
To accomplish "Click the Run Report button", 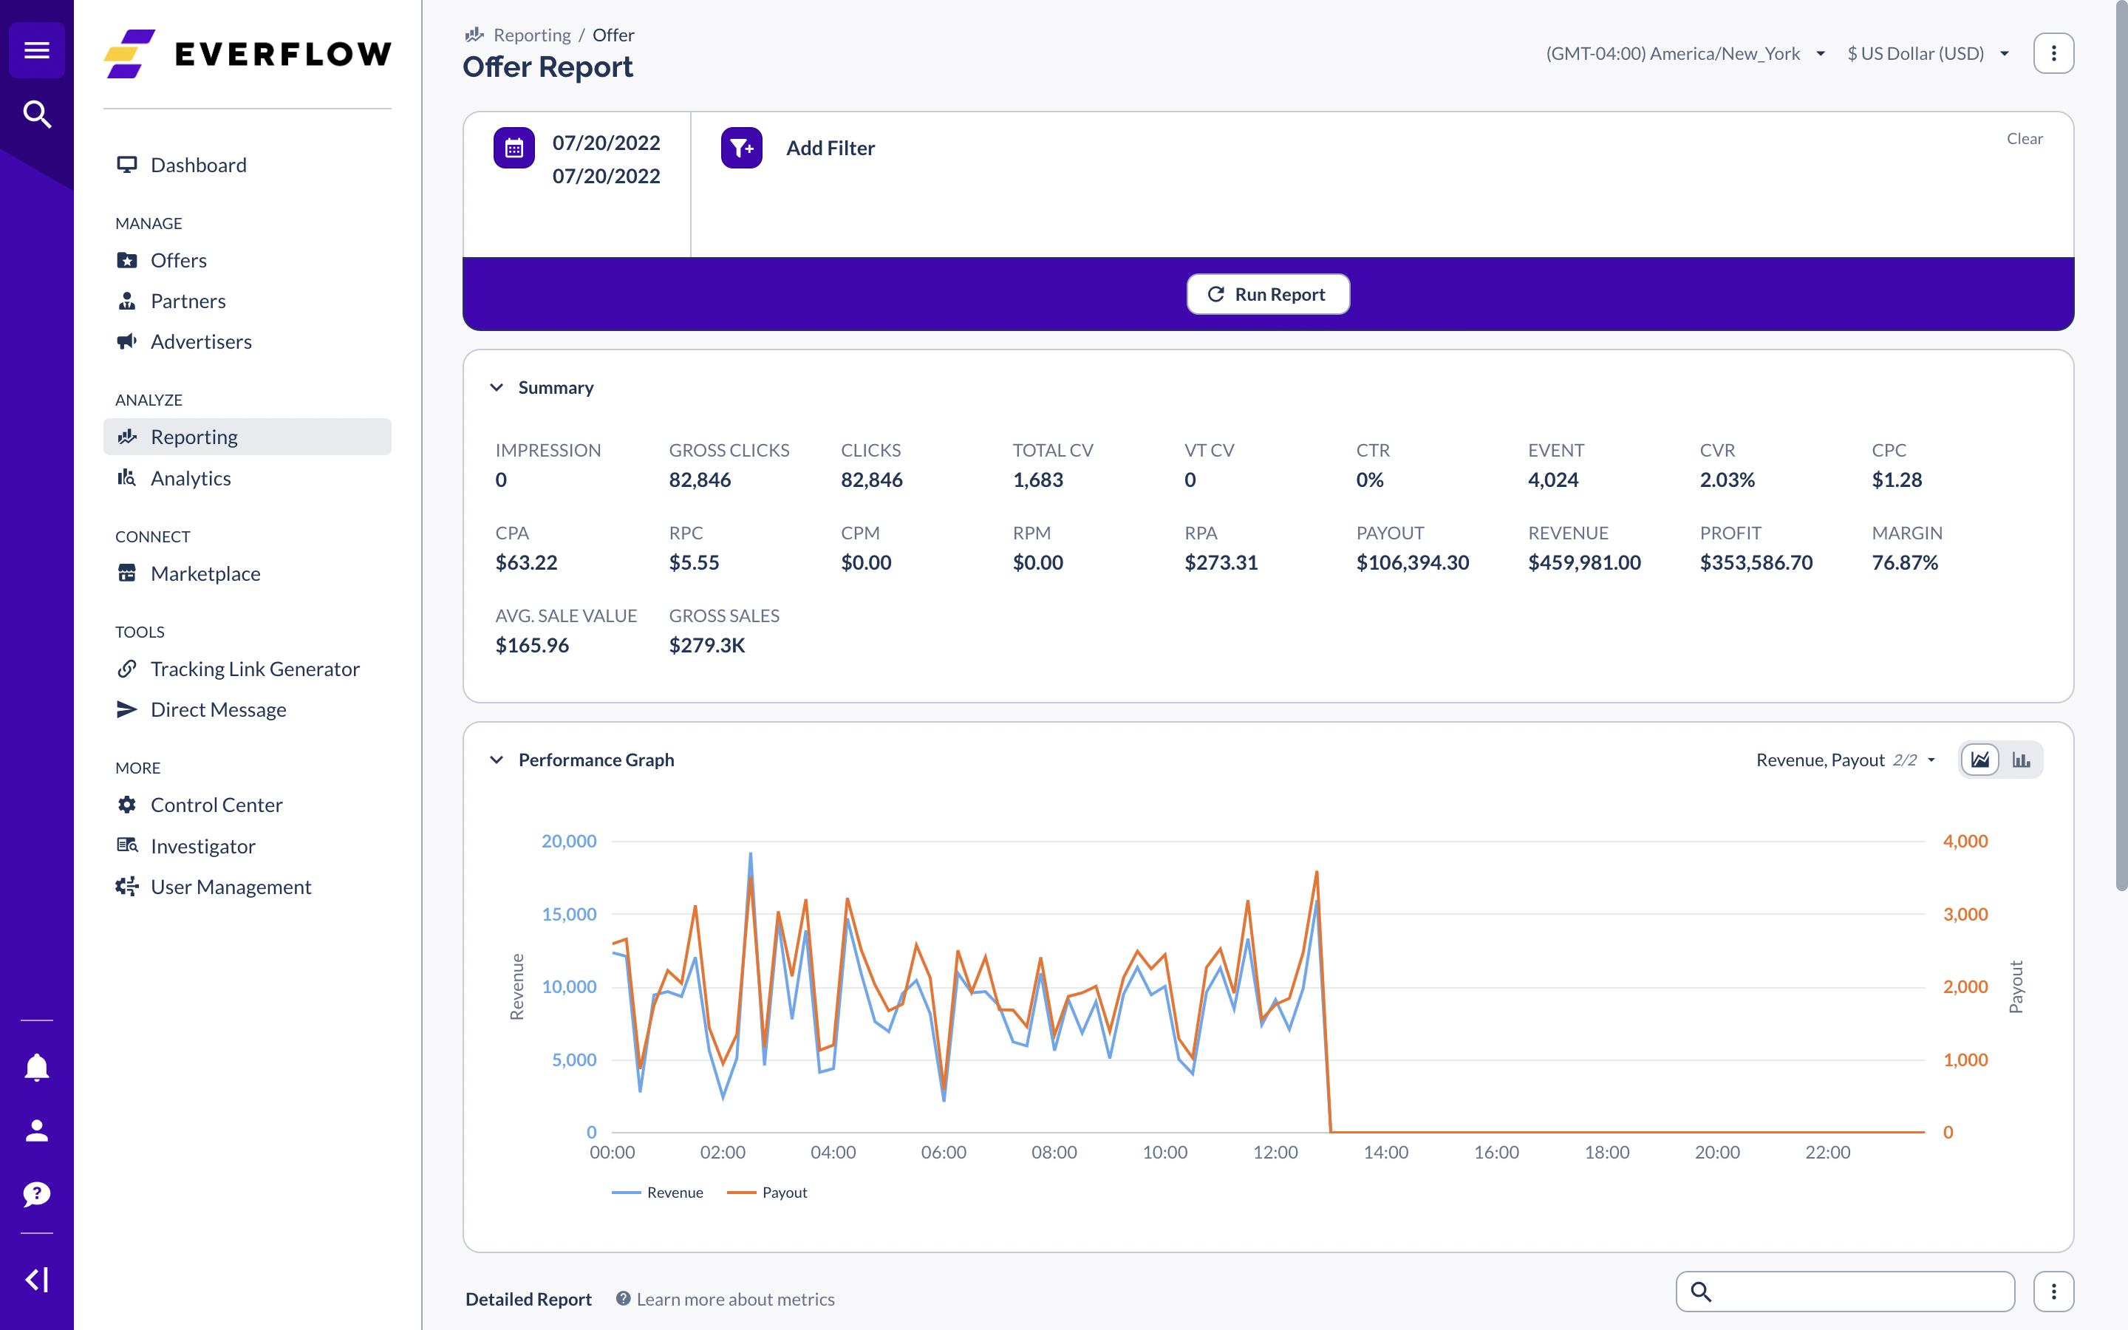I will coord(1269,293).
